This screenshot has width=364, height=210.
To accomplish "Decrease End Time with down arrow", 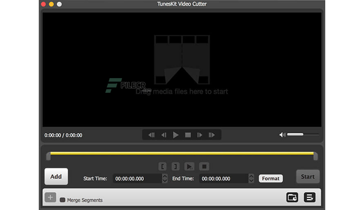I will tap(251, 181).
